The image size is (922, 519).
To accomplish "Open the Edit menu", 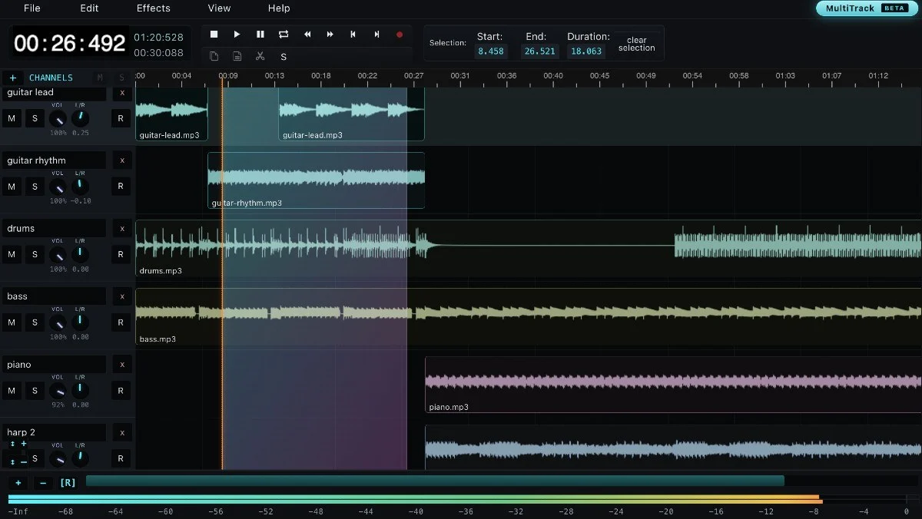I will 89,8.
